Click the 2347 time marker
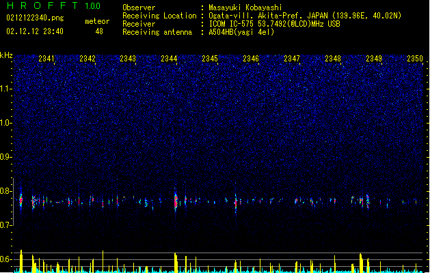 coord(292,59)
